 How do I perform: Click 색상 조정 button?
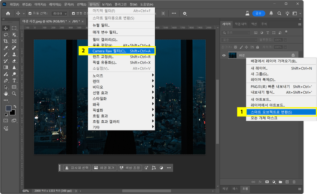coord(130,168)
